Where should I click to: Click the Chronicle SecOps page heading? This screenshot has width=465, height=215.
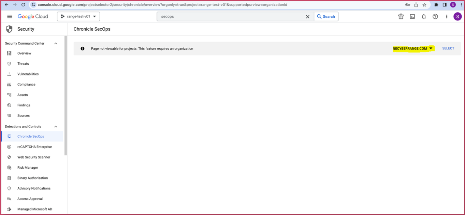tap(92, 29)
